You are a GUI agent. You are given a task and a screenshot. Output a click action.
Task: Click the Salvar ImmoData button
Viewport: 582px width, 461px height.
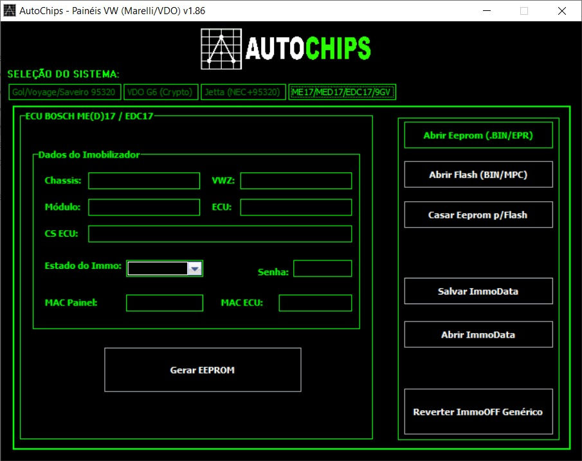point(478,291)
